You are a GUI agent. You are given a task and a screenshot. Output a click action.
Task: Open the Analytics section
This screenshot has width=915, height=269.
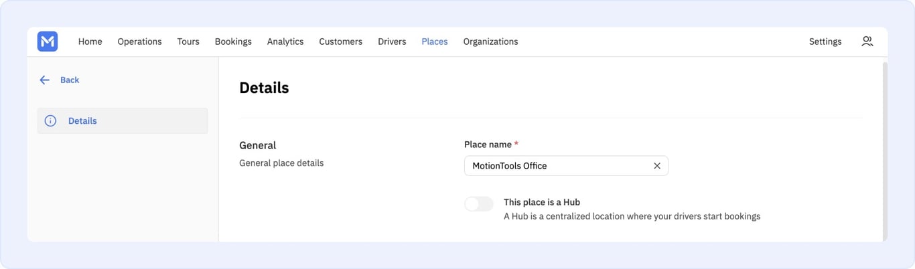tap(285, 41)
